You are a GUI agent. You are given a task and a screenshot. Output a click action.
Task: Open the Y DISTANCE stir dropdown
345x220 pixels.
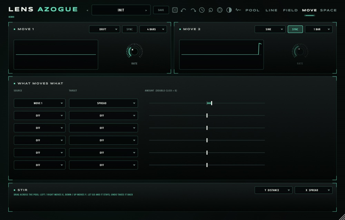tap(274, 190)
